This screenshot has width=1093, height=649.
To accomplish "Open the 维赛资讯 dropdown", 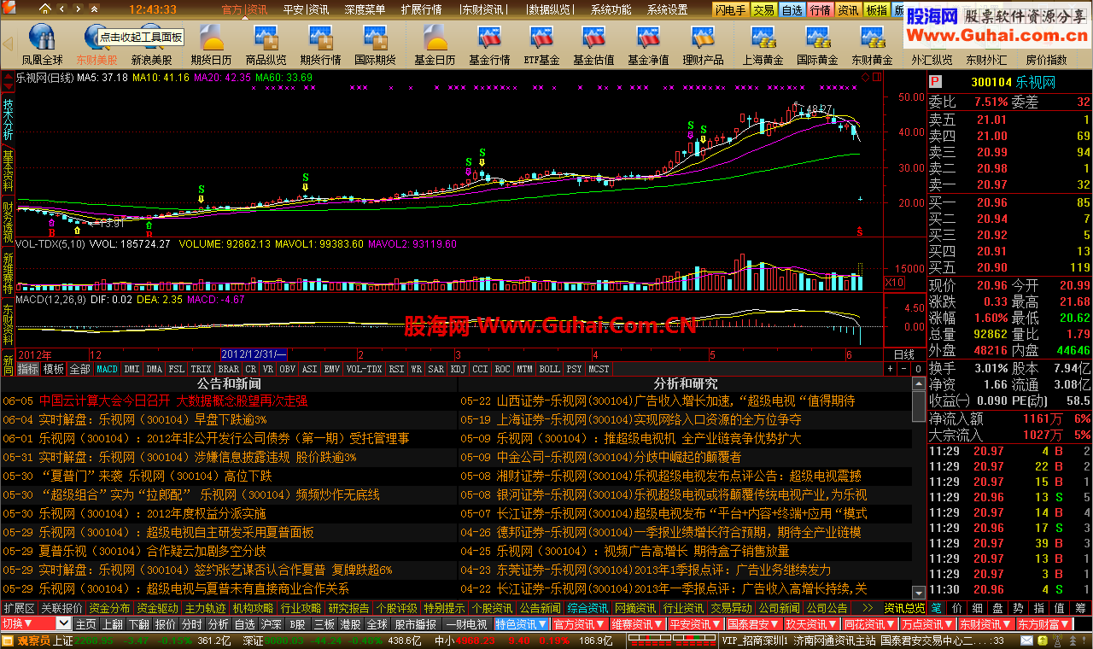I will click(x=638, y=624).
